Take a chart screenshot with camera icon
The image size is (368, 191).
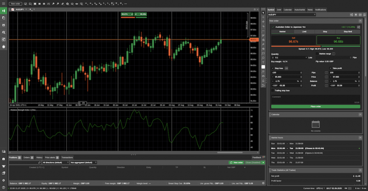point(263,76)
